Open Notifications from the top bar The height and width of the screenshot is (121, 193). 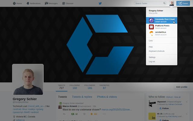33,3
